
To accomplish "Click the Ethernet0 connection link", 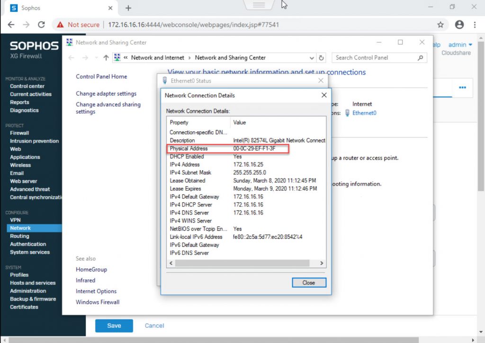I will point(364,113).
